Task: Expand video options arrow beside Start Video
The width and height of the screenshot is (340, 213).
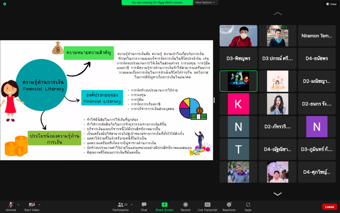Action: pyautogui.click(x=39, y=204)
